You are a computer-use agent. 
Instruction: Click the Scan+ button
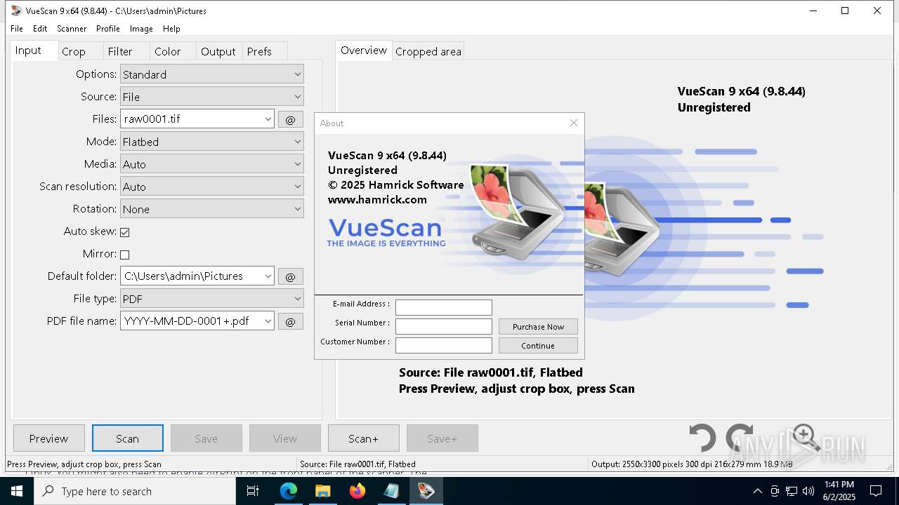(x=364, y=438)
